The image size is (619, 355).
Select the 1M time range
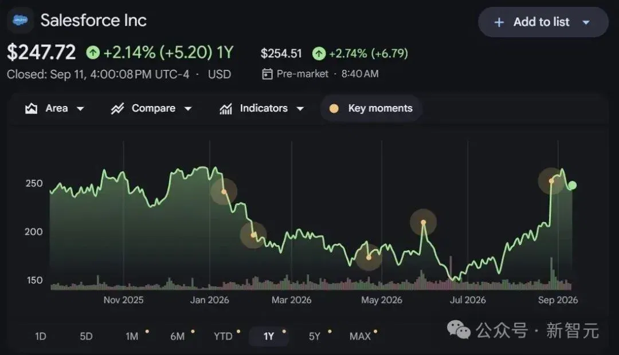[x=132, y=336]
